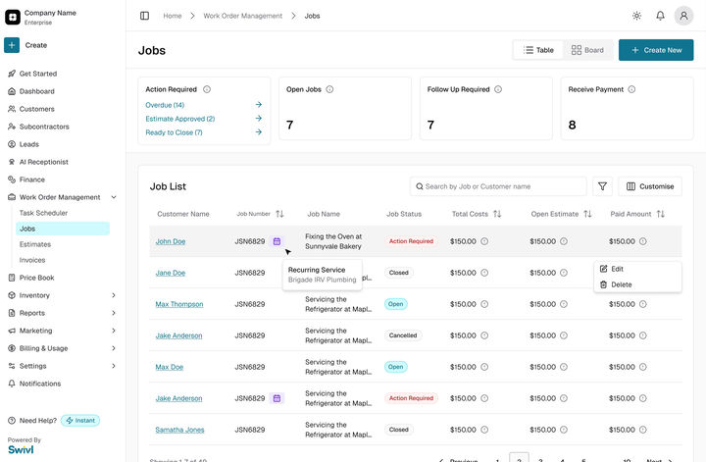706x462 pixels.
Task: Click Open Estimate info icon in Max Thompson row
Action: click(x=564, y=304)
